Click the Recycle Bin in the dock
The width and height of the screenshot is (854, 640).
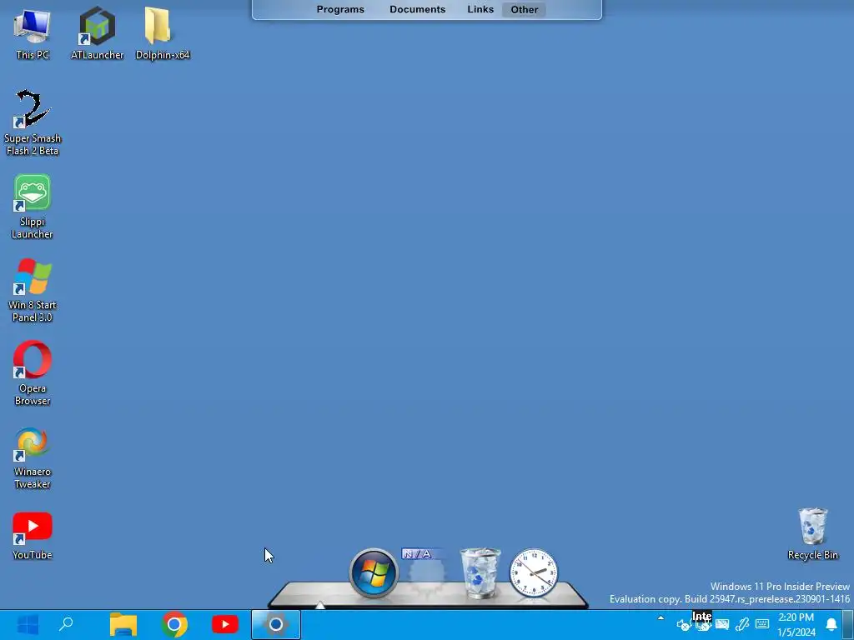click(x=480, y=573)
